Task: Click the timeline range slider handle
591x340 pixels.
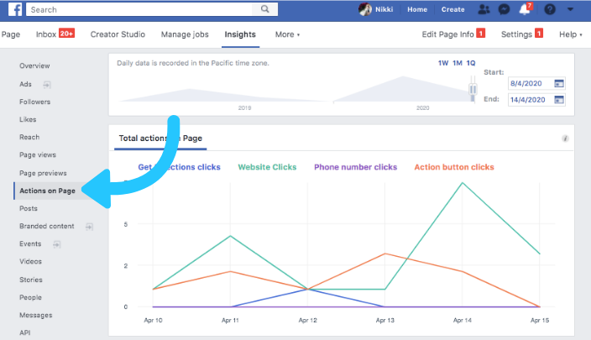Action: pyautogui.click(x=473, y=89)
